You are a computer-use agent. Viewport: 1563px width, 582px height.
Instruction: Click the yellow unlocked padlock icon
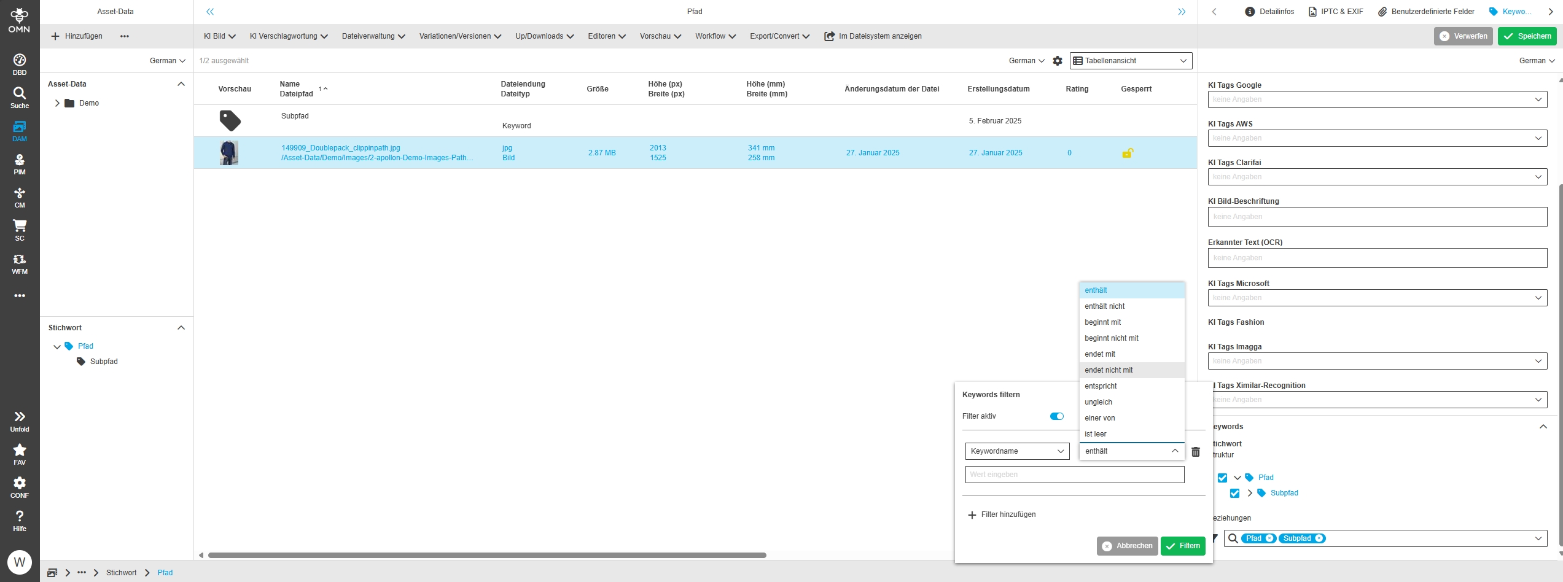click(x=1128, y=153)
